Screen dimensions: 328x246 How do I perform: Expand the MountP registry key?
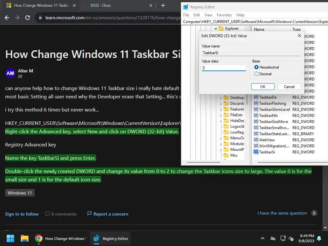(221, 150)
